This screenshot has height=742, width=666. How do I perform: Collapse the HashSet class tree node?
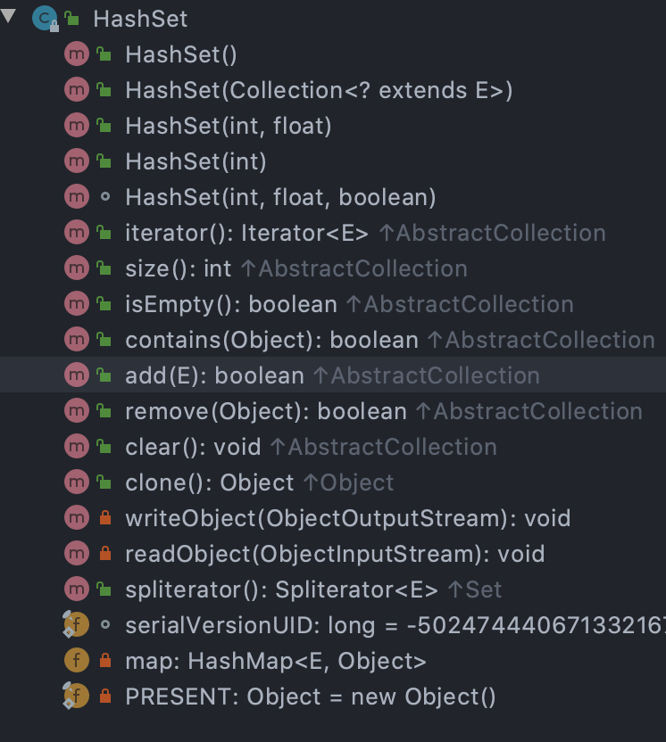point(9,16)
